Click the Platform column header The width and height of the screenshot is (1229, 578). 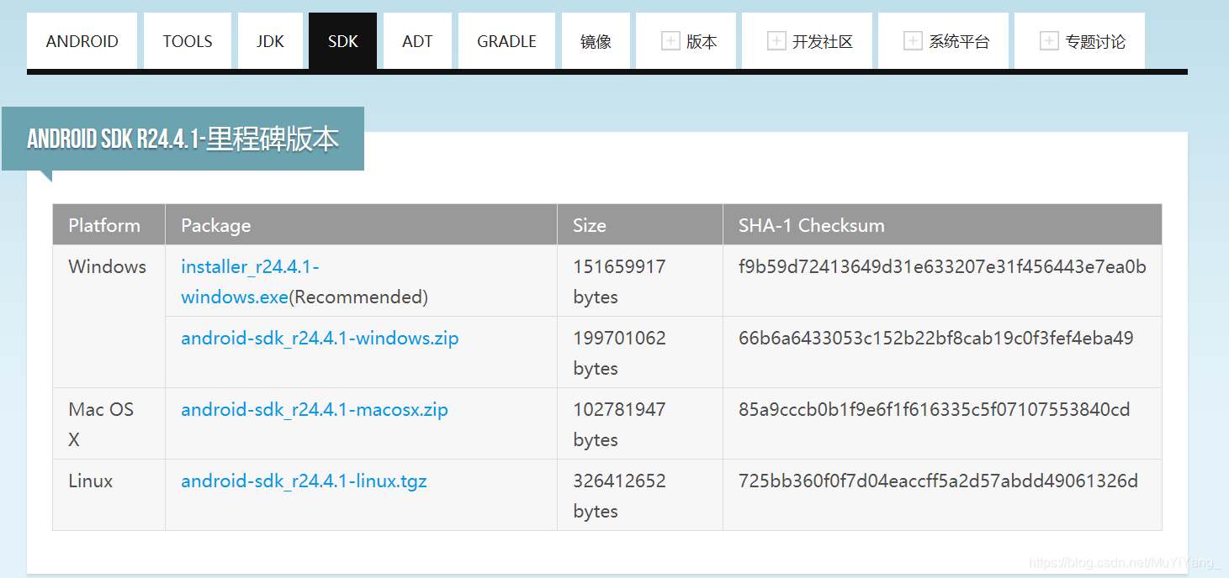(x=109, y=225)
